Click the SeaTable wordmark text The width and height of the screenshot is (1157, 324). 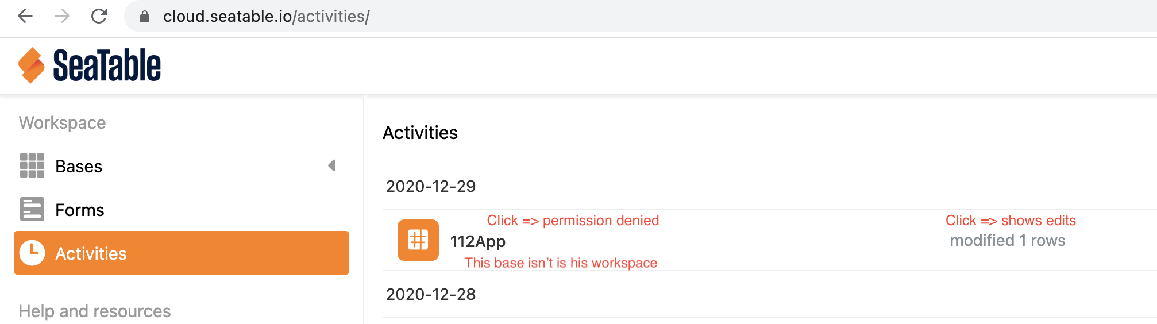[x=107, y=65]
